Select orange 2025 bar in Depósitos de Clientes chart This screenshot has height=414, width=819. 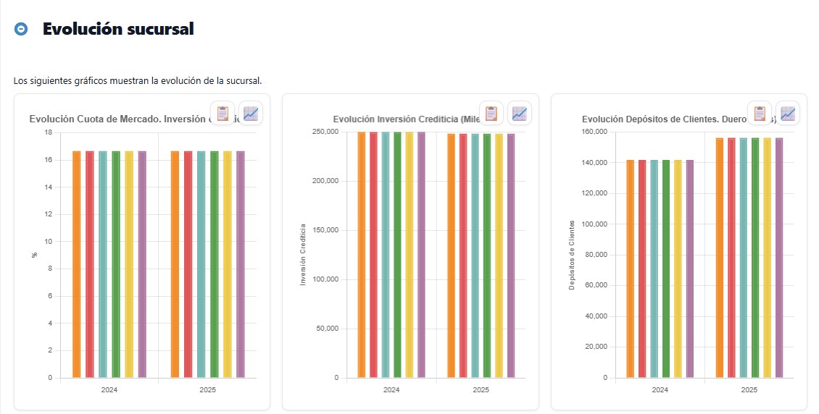click(719, 258)
